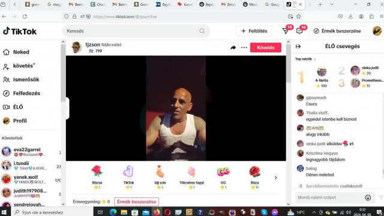Click the Követés follow button
384x216 pixels.
coord(265,47)
